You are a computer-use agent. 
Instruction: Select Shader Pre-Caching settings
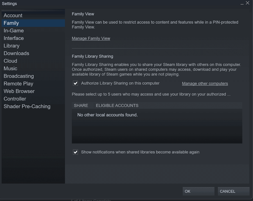coord(33,107)
